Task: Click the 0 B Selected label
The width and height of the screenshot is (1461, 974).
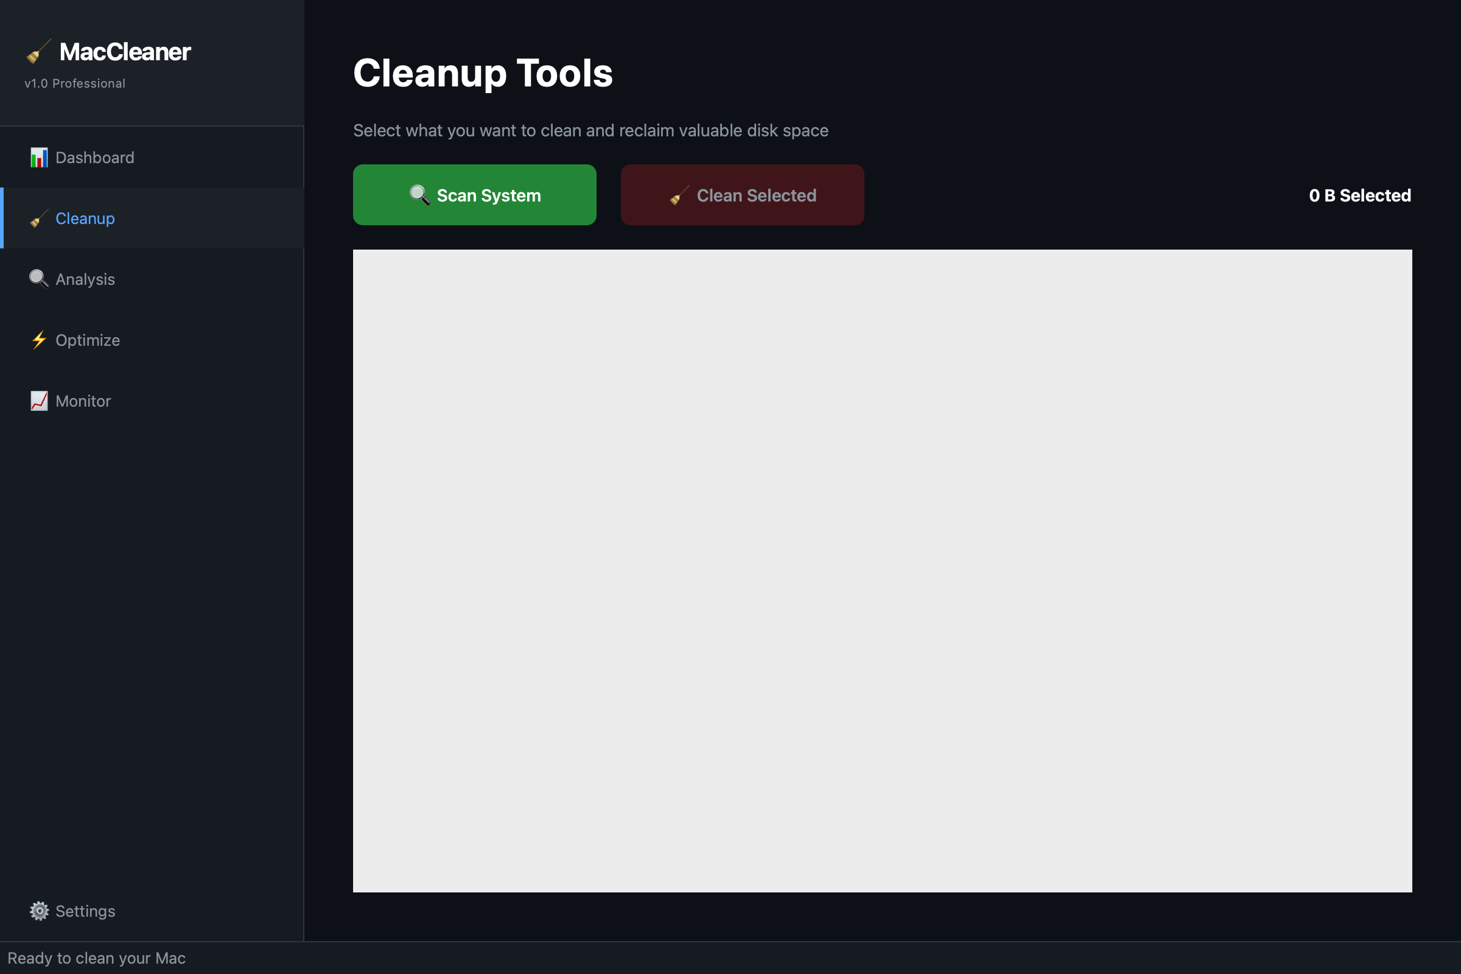Action: coord(1359,194)
